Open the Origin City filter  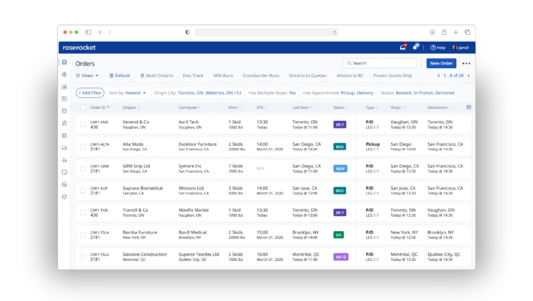point(197,93)
